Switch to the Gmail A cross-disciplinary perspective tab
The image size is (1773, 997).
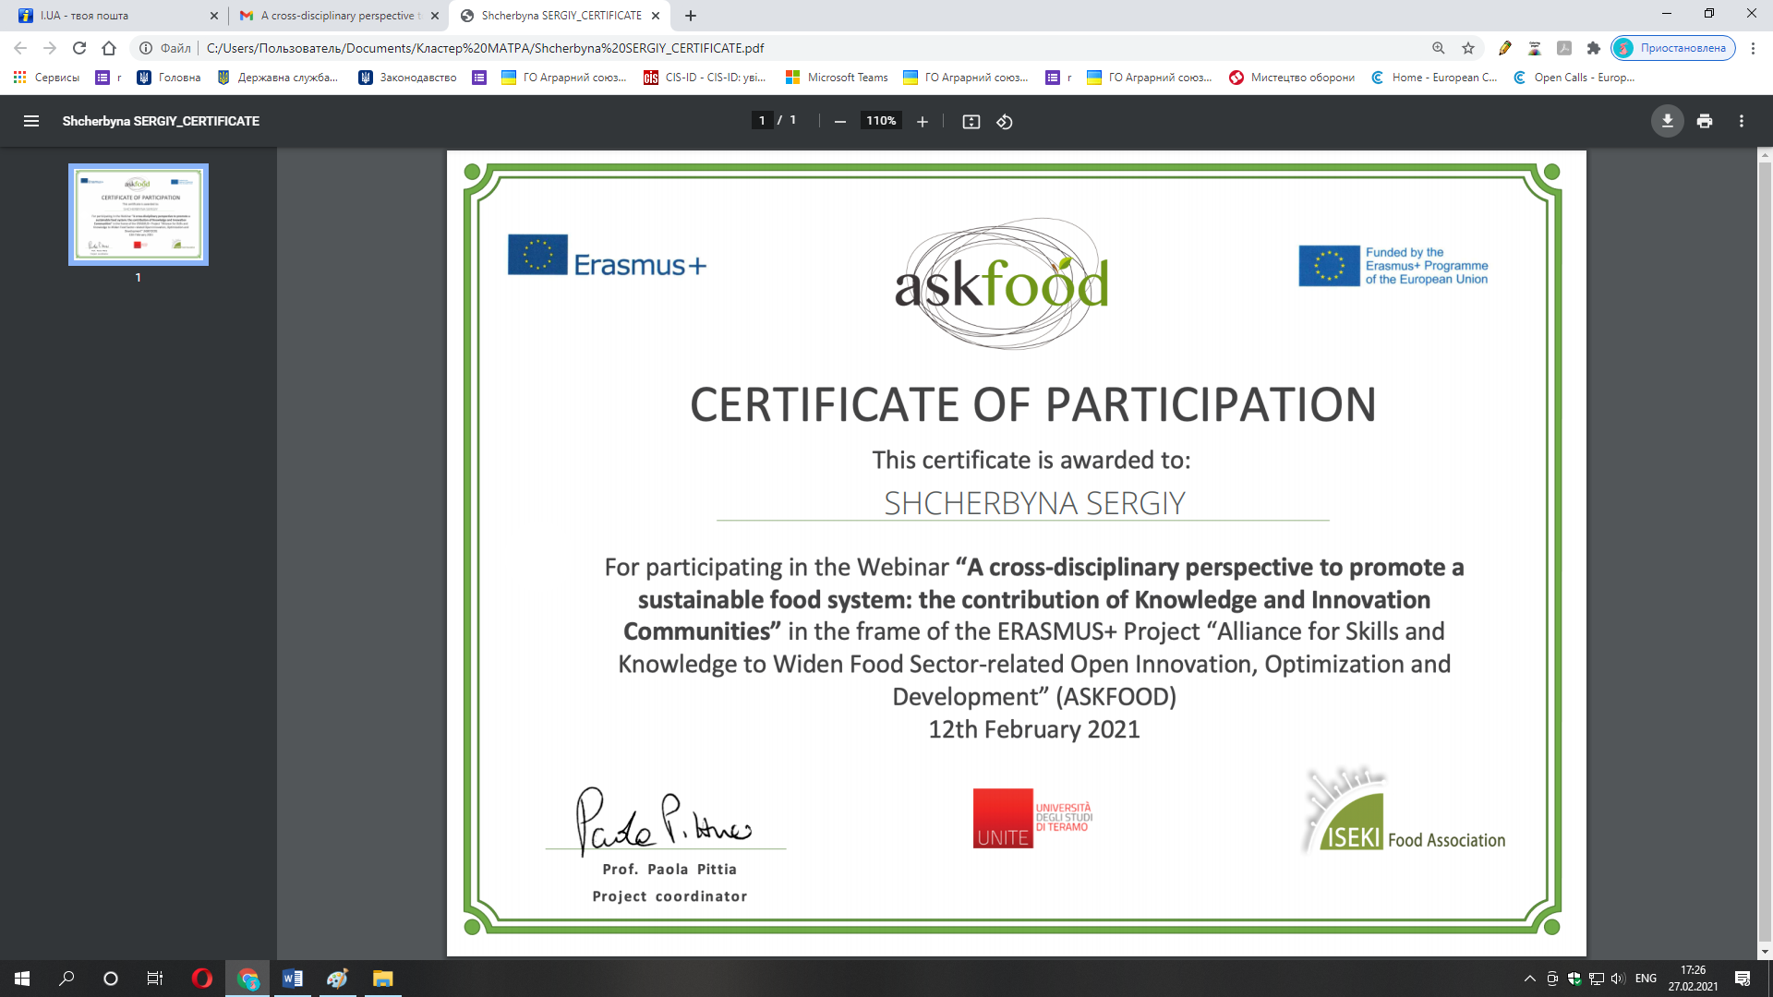coord(338,16)
